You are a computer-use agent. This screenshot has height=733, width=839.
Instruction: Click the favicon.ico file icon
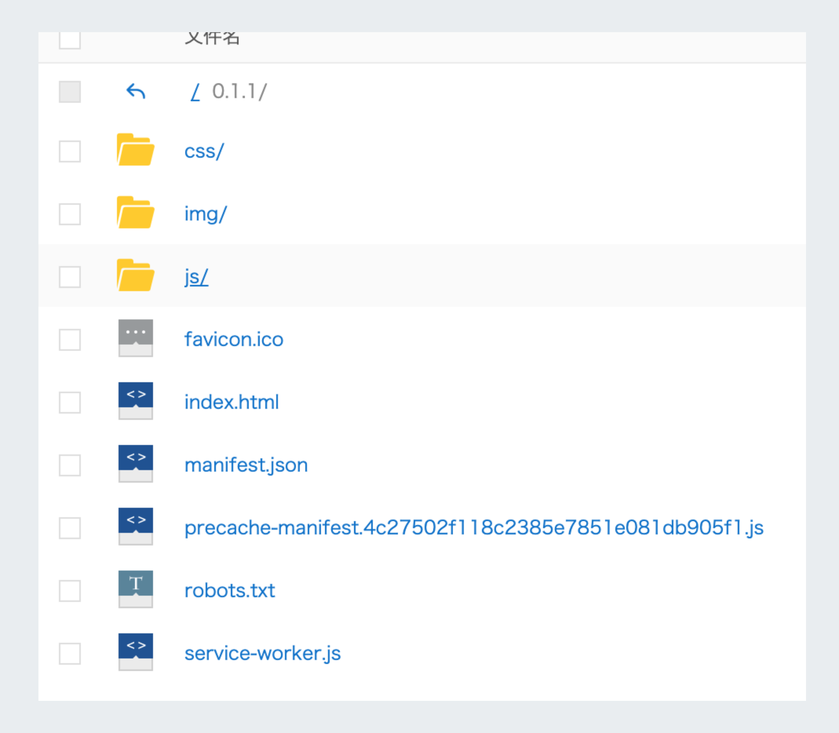click(x=135, y=338)
